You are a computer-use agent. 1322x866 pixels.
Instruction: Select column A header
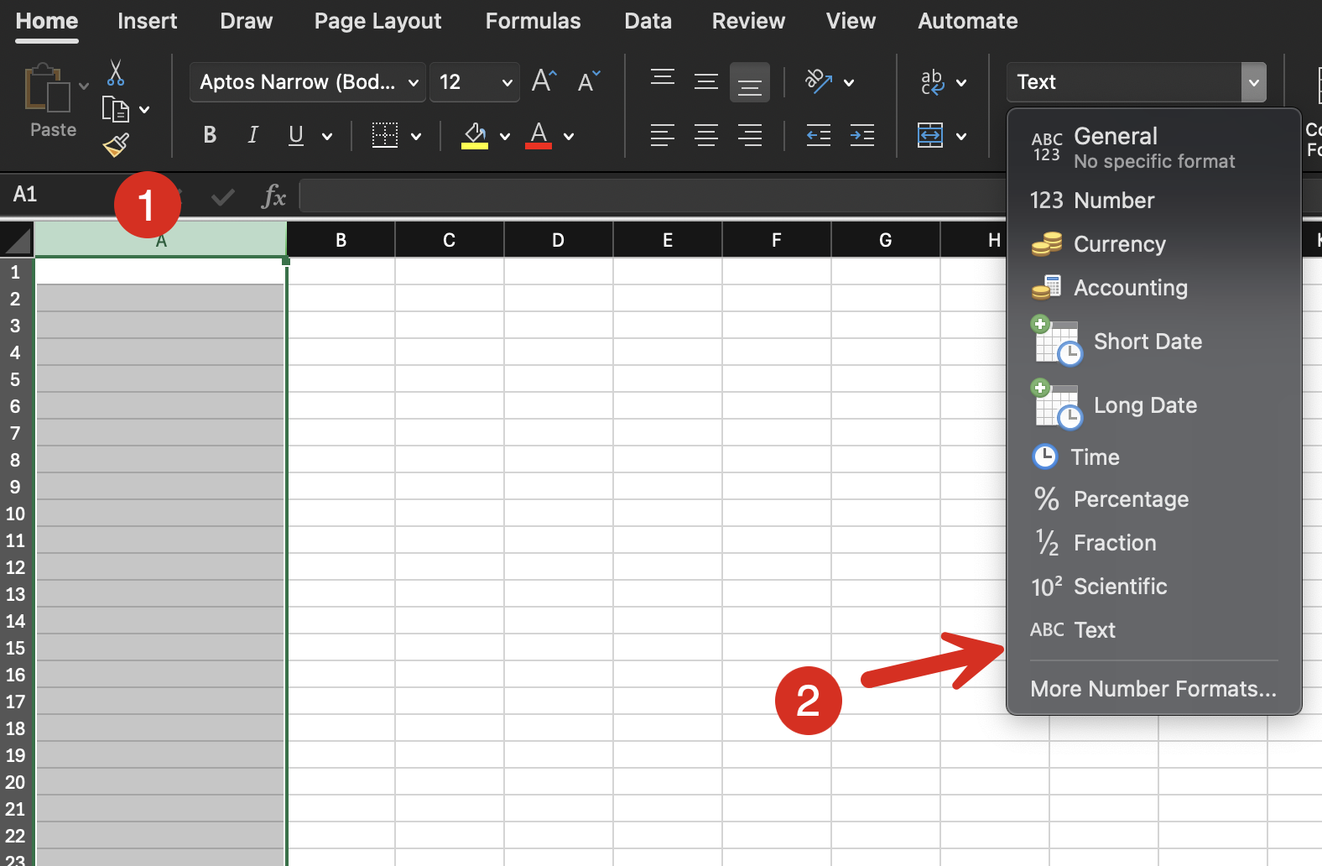(160, 241)
